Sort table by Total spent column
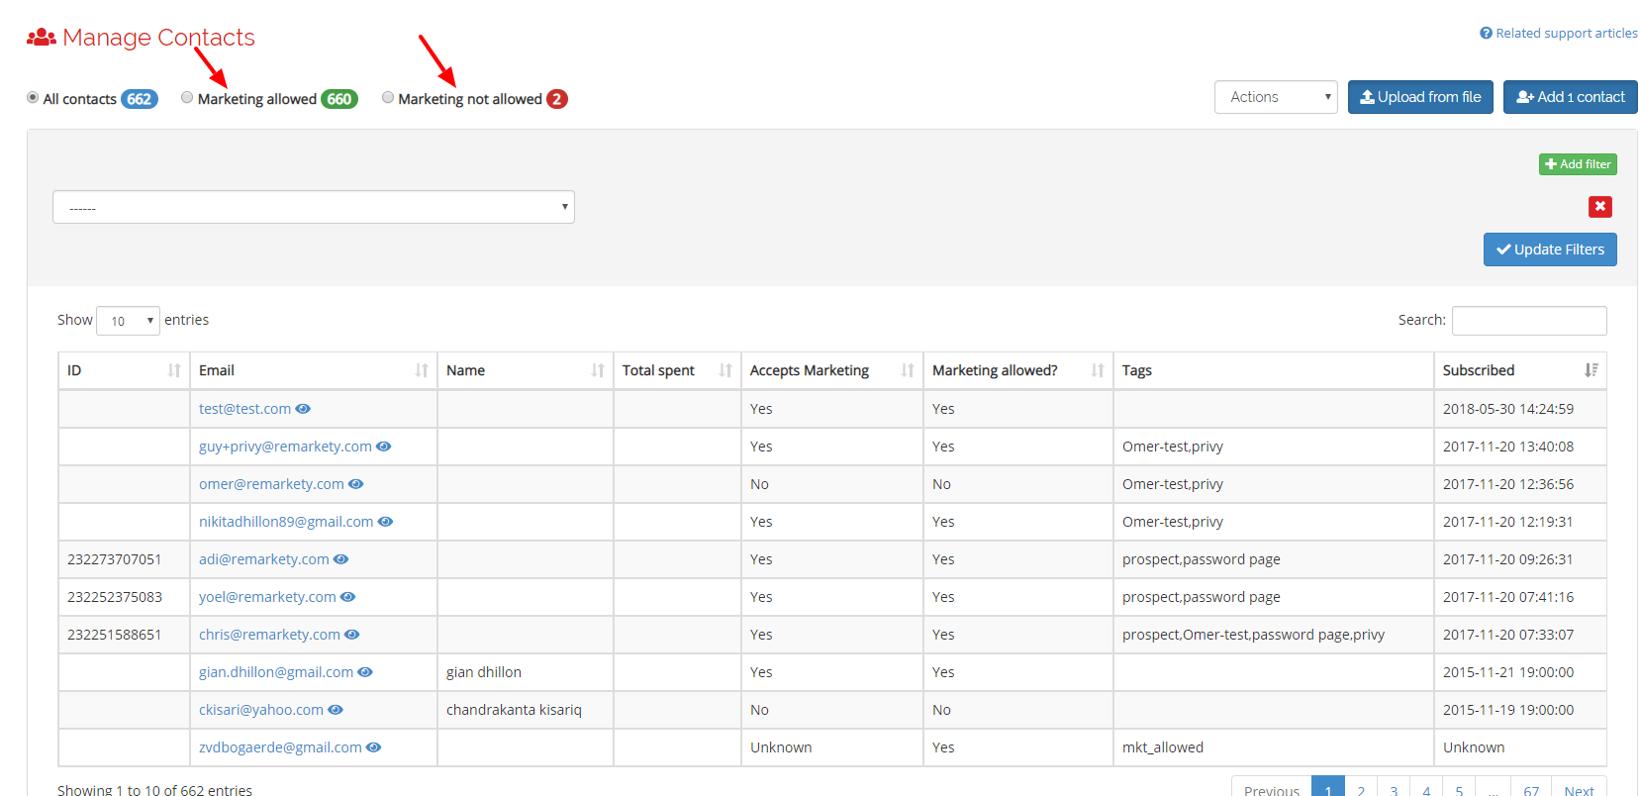The height and width of the screenshot is (796, 1640). click(677, 370)
